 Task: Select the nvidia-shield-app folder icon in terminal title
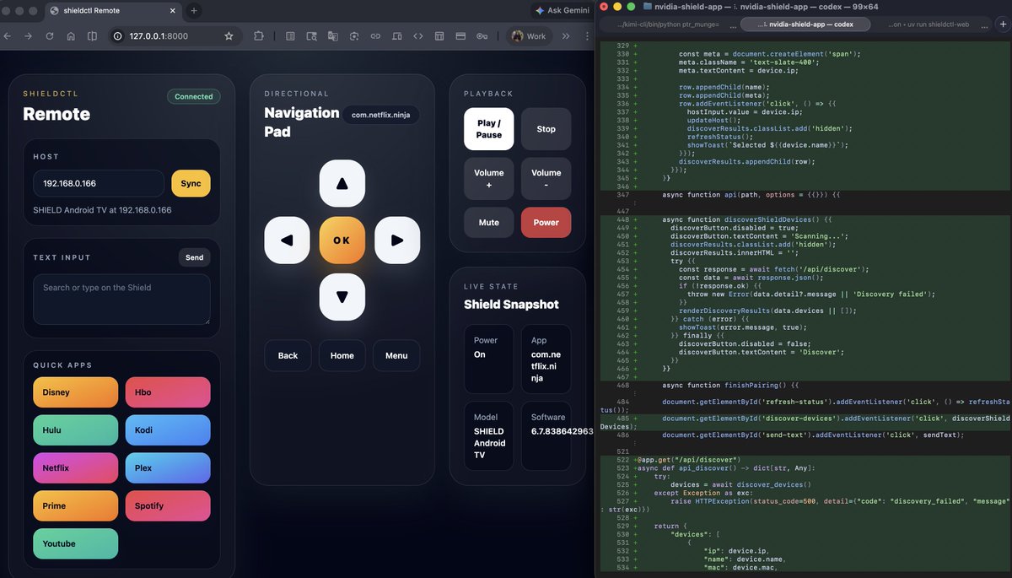coord(648,6)
